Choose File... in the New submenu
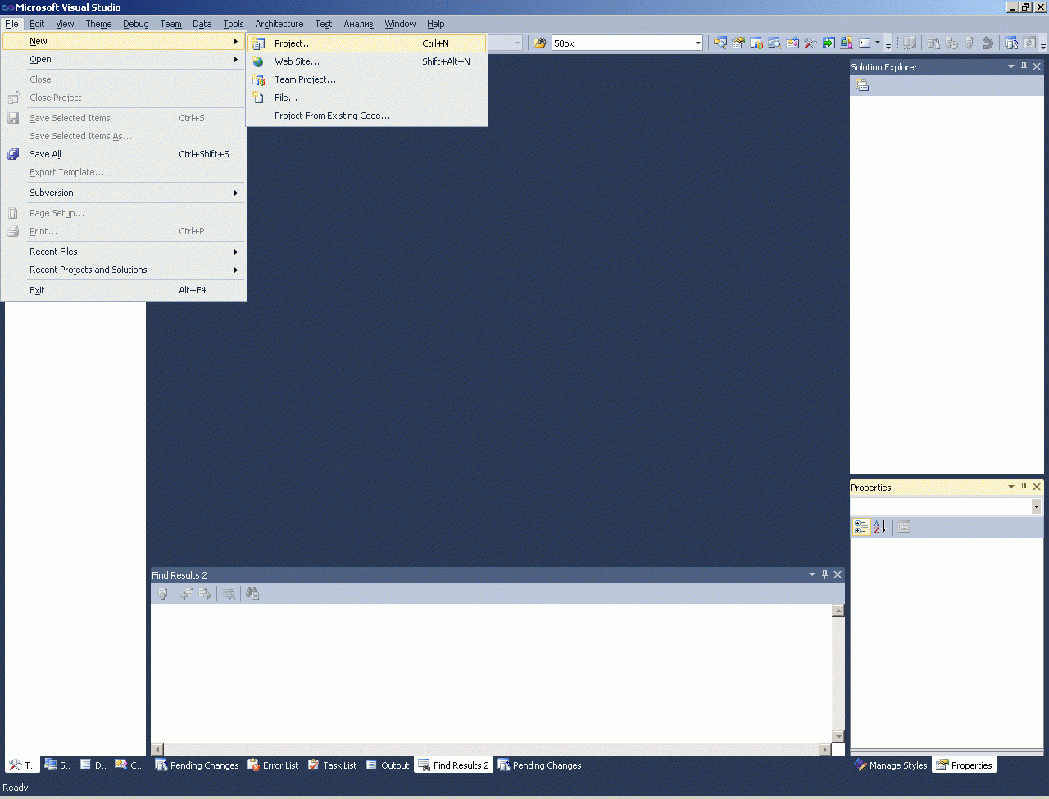 click(367, 98)
